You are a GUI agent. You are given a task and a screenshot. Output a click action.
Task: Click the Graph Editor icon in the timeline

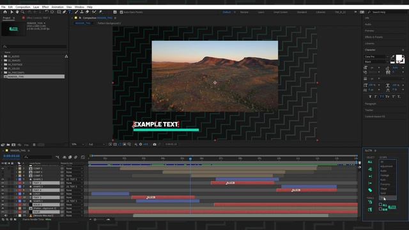click(83, 157)
